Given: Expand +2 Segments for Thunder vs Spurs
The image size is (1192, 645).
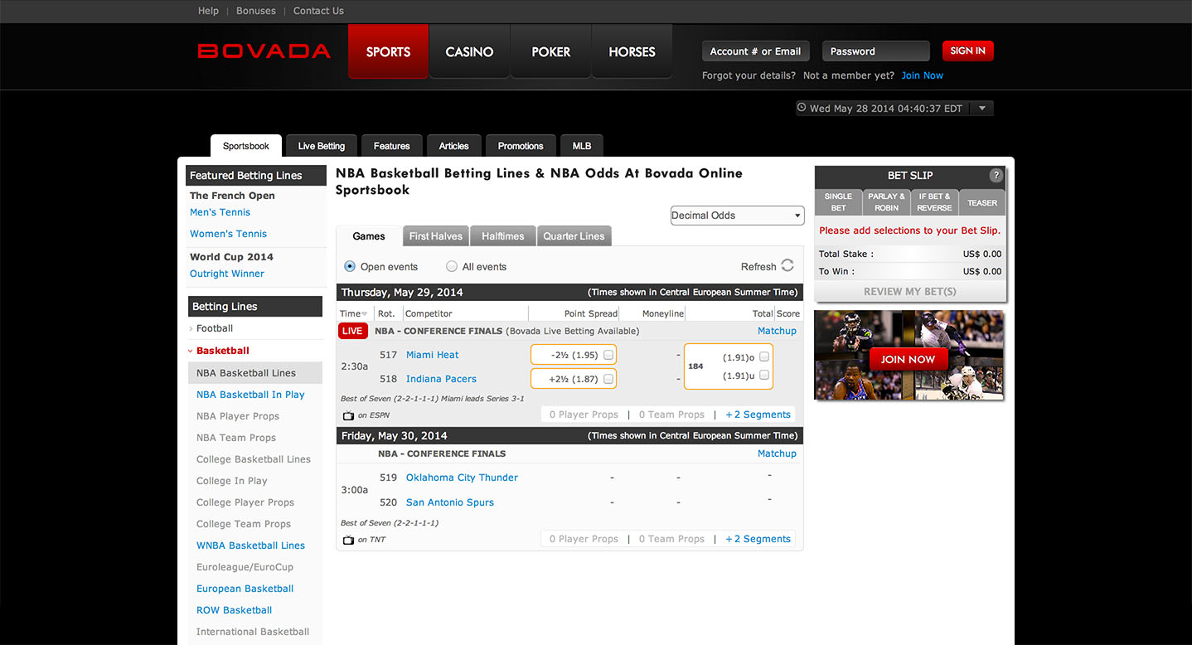Looking at the screenshot, I should click(x=758, y=539).
